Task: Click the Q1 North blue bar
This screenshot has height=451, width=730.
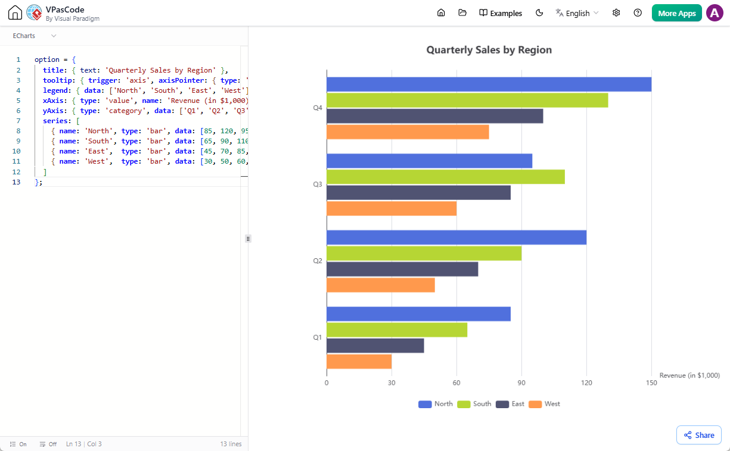Action: (418, 314)
